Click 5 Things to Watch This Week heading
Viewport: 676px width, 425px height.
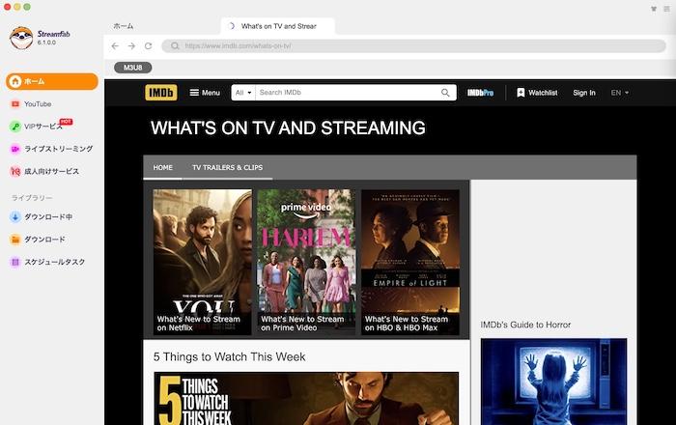click(x=230, y=356)
